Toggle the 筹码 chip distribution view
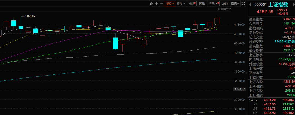This screenshot has height=115, width=295. click(191, 4)
